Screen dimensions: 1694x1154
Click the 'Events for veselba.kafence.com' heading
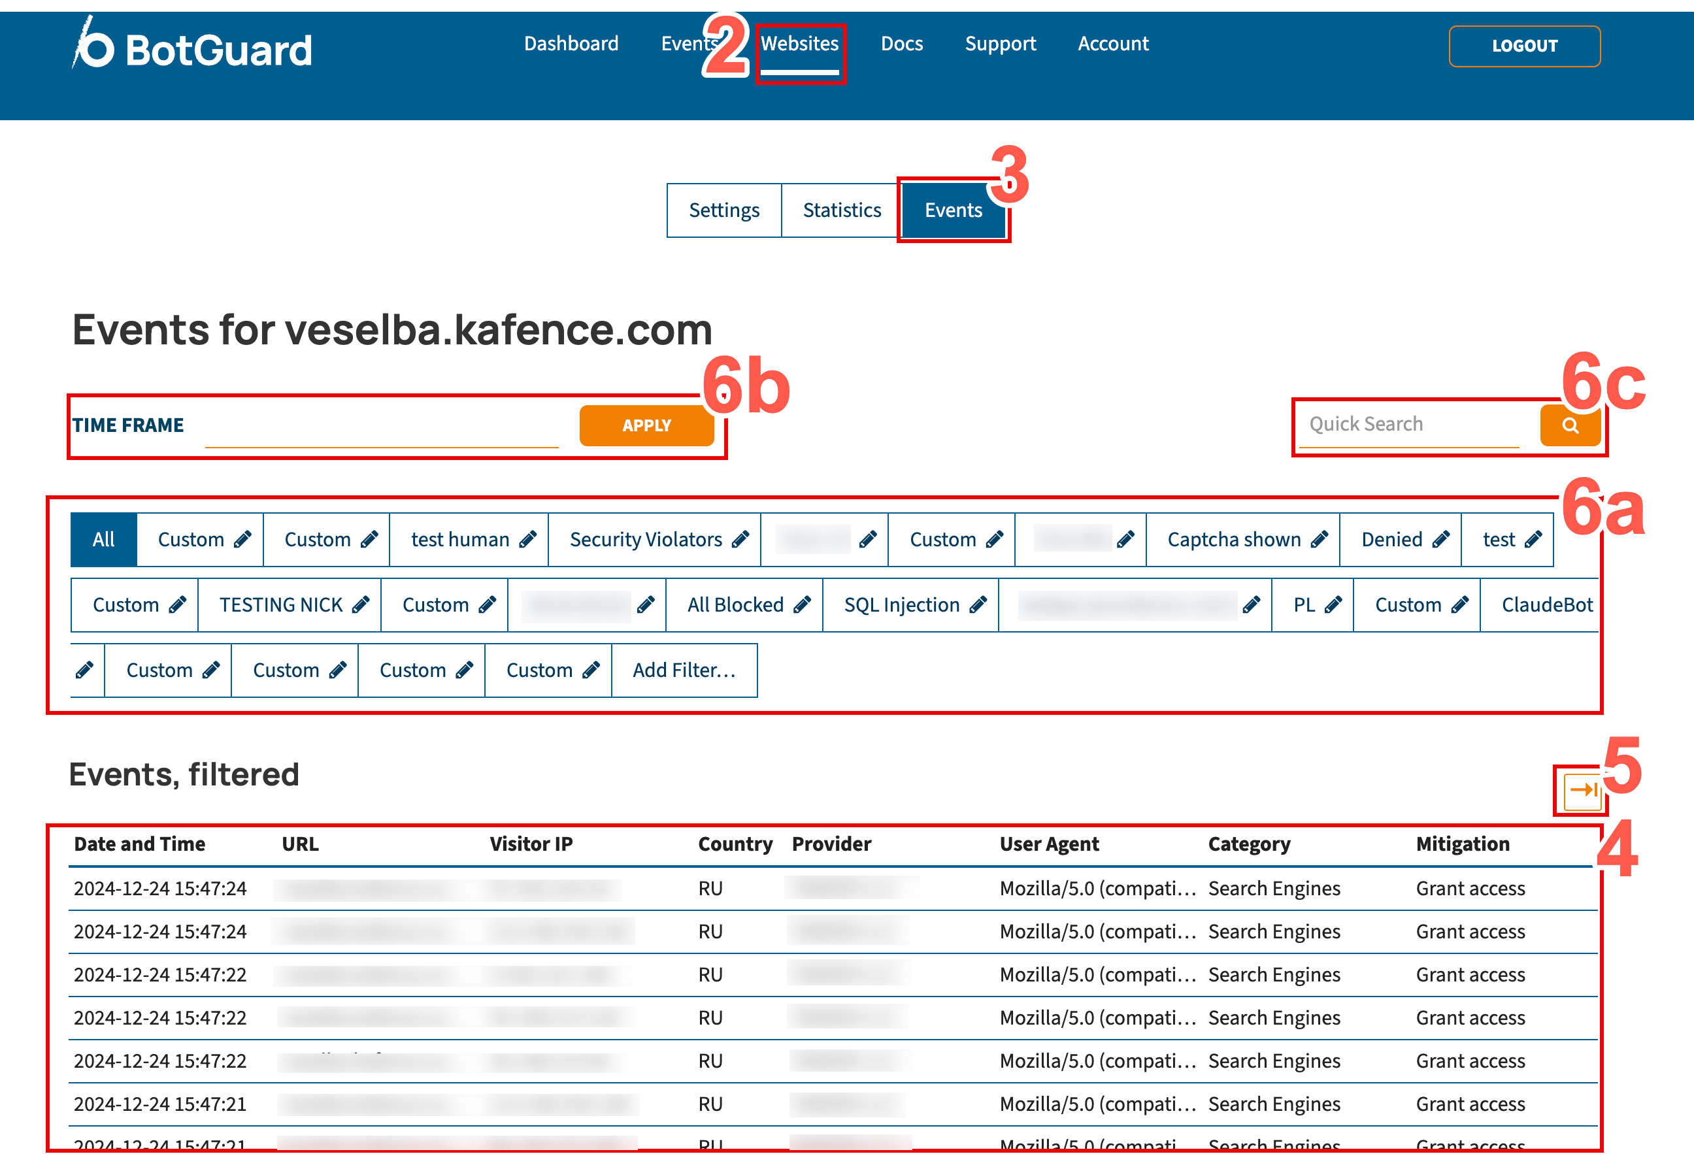(x=392, y=329)
